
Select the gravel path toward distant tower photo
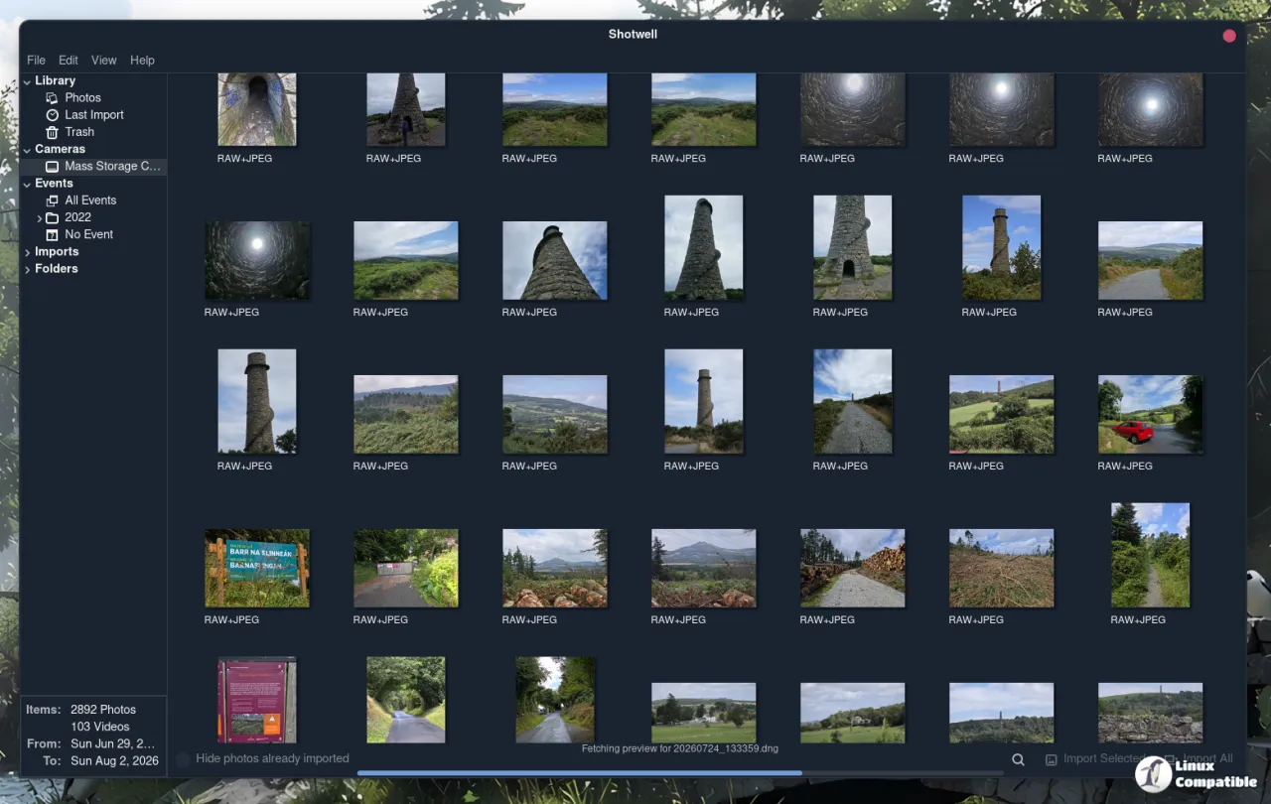(x=852, y=401)
